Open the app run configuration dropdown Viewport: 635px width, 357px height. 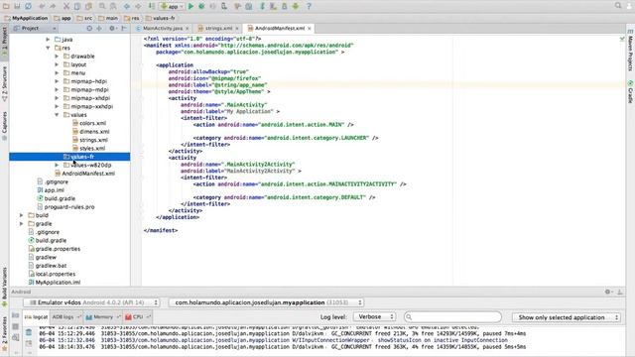[x=172, y=6]
